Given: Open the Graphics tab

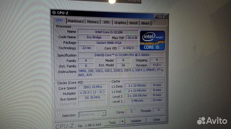Looking at the screenshot, I should click(x=120, y=23).
